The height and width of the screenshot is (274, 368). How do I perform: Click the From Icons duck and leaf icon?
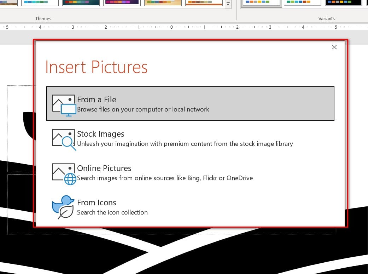pos(63,207)
